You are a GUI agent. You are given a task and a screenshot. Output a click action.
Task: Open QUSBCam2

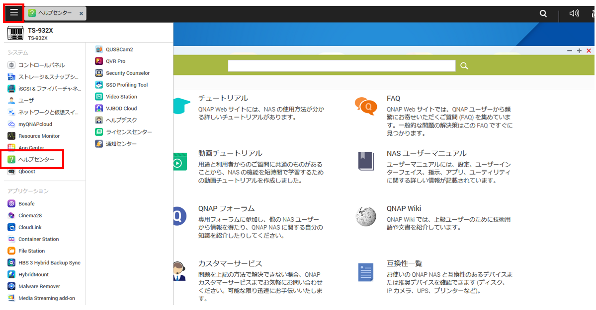pyautogui.click(x=114, y=49)
